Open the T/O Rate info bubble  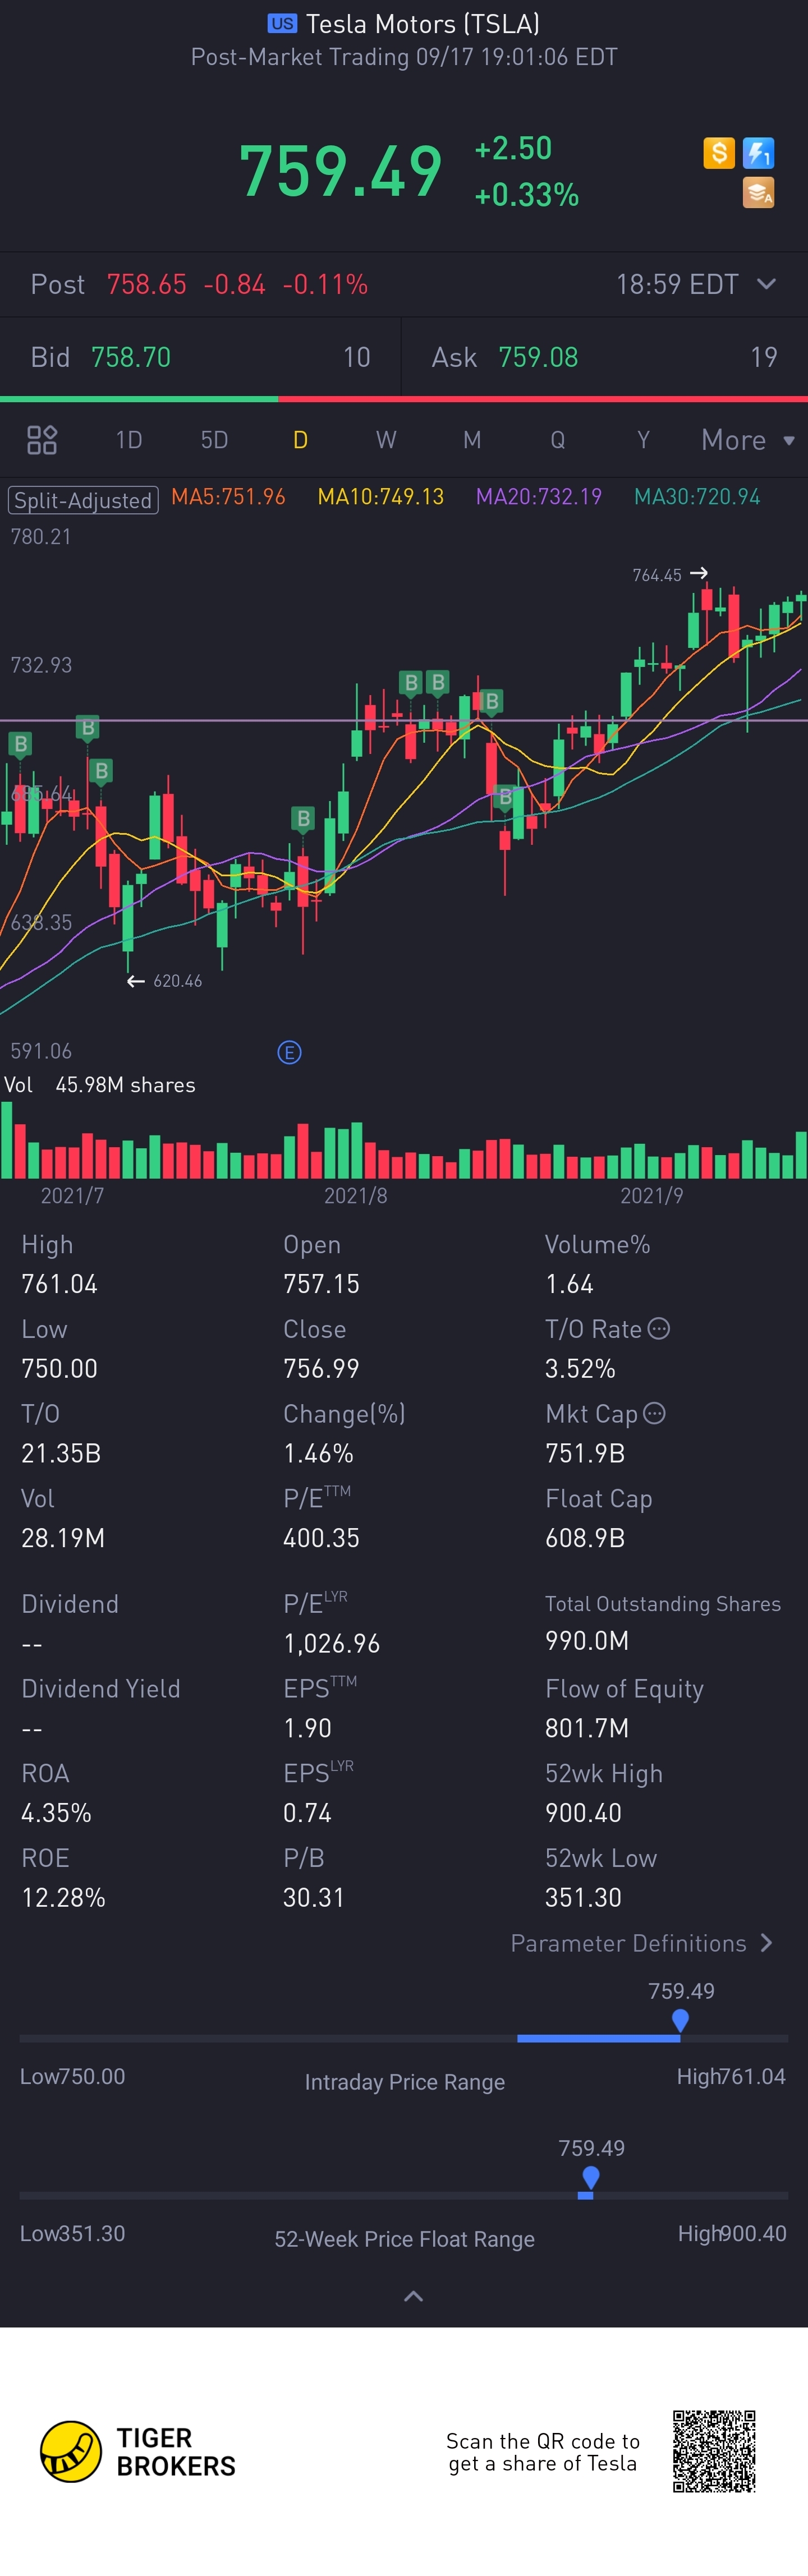tap(659, 1329)
